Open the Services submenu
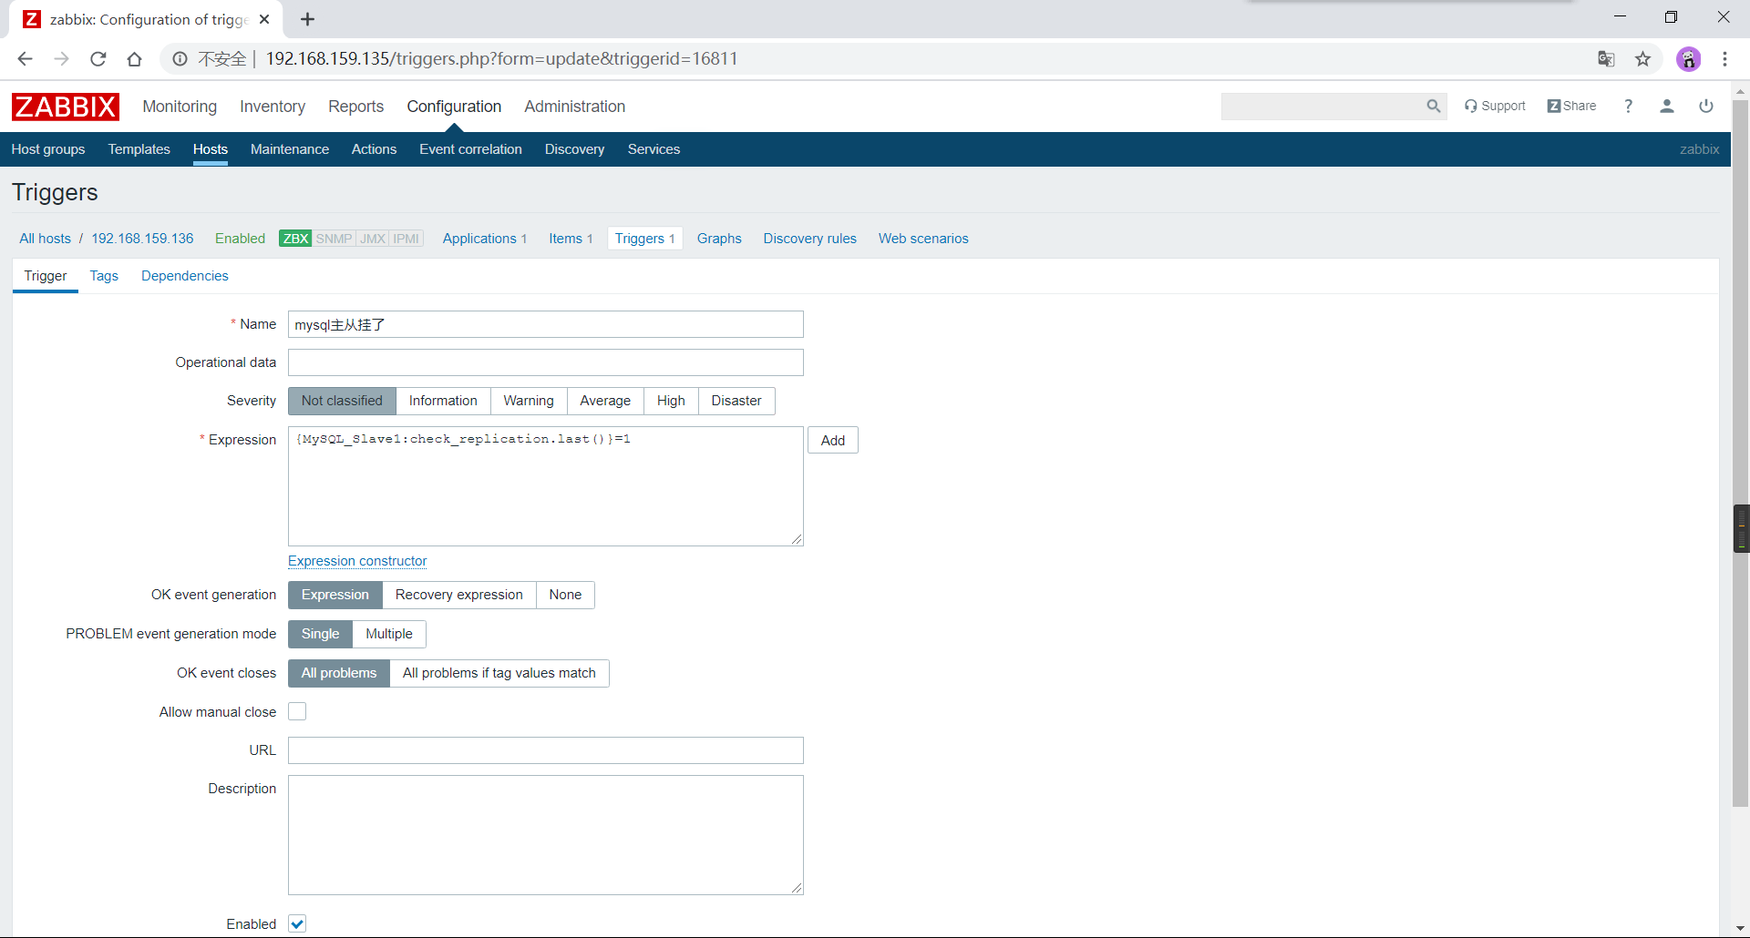This screenshot has width=1750, height=938. pos(654,149)
